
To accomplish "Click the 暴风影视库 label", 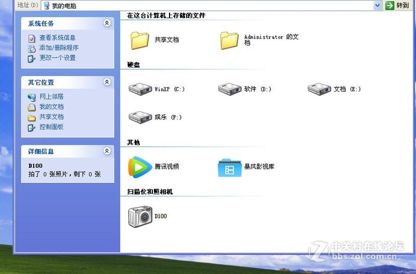I will pyautogui.click(x=259, y=167).
